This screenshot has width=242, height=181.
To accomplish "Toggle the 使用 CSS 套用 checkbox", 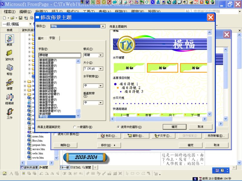I will tap(55, 134).
